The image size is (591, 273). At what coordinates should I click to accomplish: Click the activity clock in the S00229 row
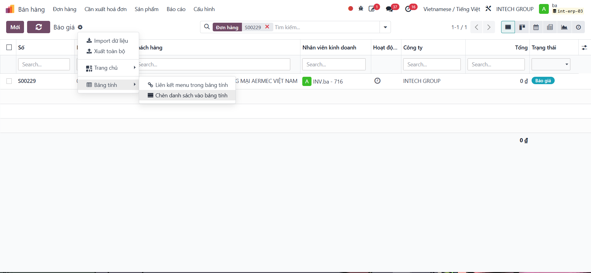pyautogui.click(x=377, y=81)
